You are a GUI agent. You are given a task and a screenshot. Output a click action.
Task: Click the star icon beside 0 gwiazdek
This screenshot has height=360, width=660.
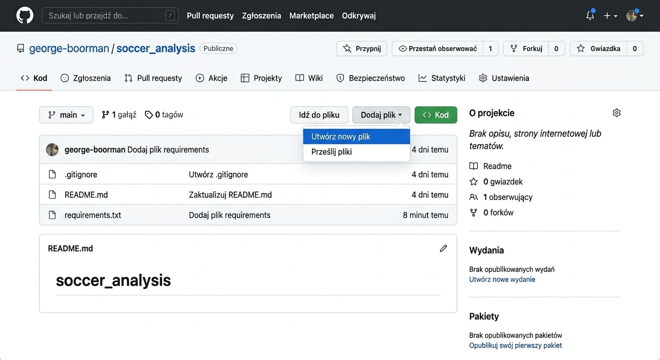474,181
